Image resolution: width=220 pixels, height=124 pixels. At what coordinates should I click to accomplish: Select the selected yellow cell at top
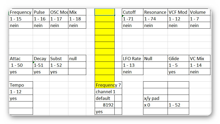tap(105, 12)
